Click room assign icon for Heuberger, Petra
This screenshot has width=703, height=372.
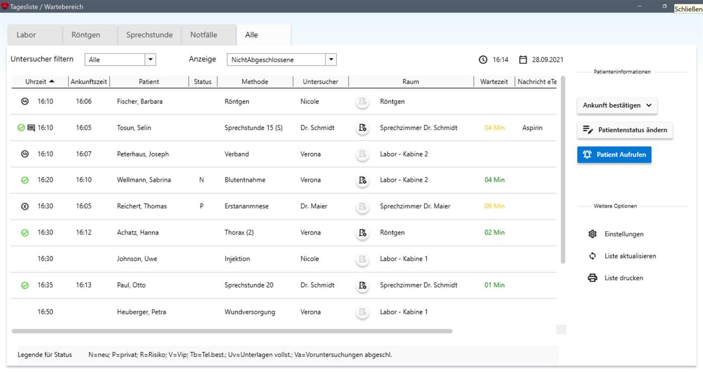pyautogui.click(x=362, y=312)
